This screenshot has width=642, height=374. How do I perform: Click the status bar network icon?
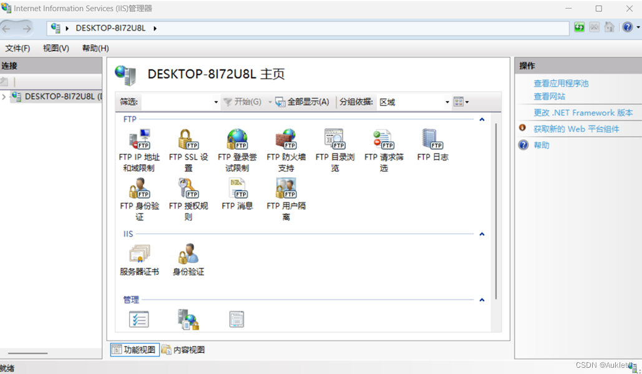click(634, 368)
